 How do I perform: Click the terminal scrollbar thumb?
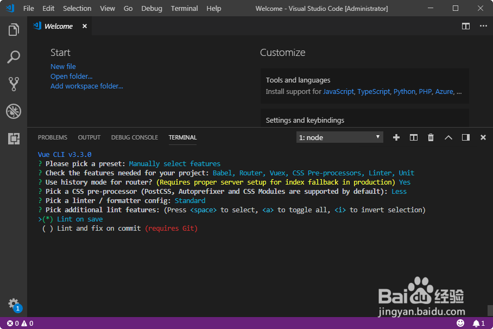point(490,311)
